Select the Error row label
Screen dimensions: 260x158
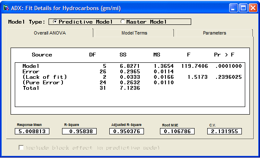click(31, 72)
